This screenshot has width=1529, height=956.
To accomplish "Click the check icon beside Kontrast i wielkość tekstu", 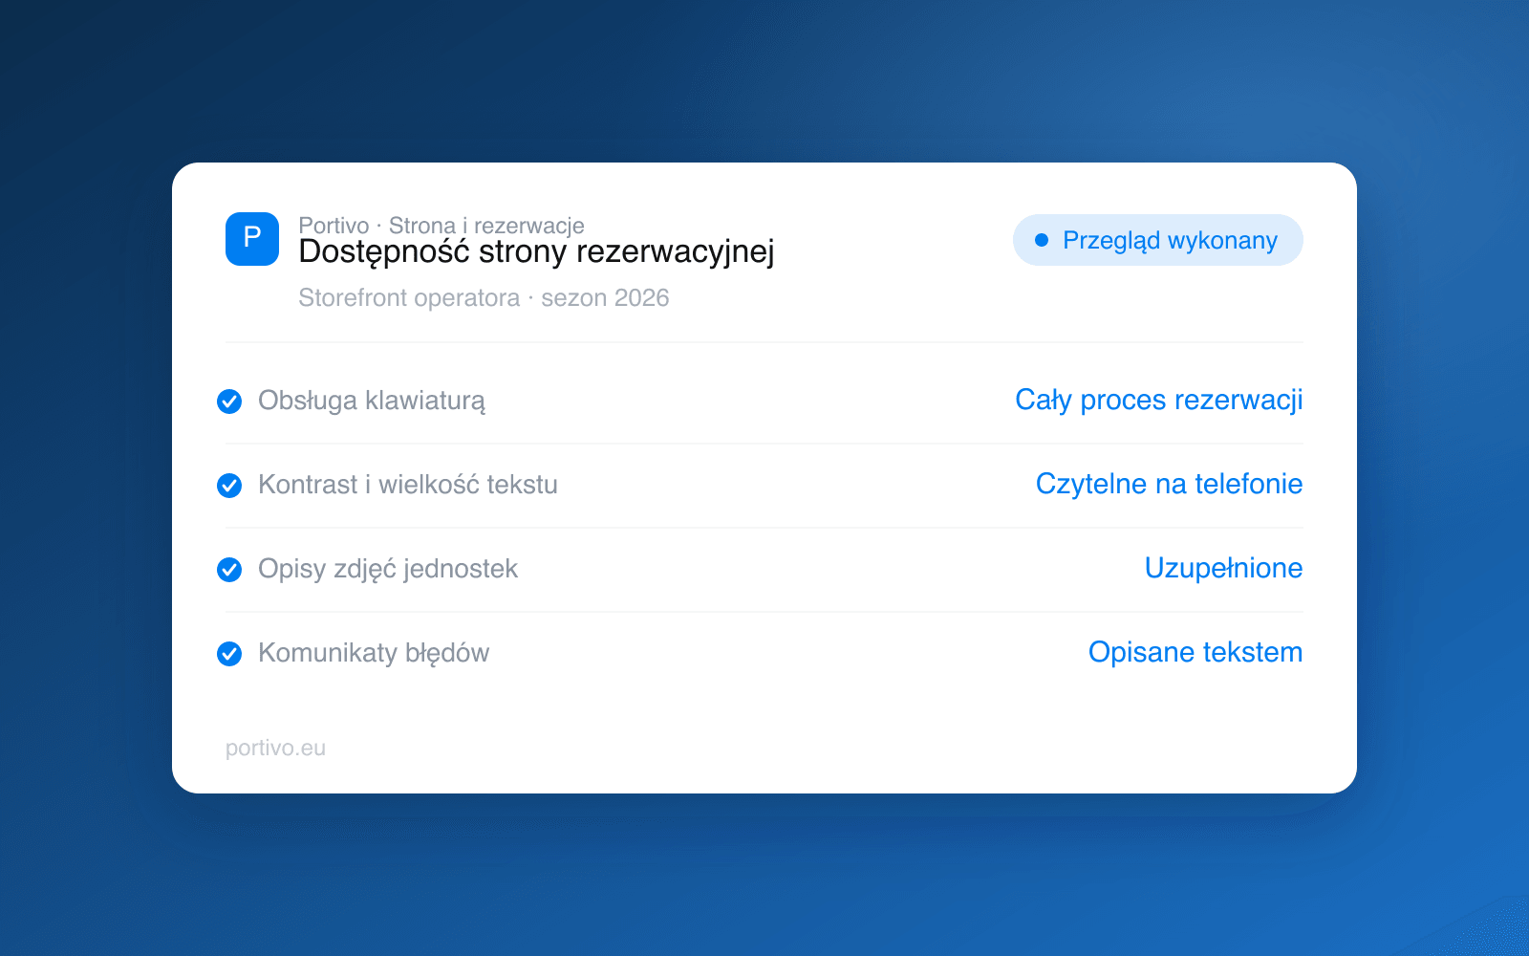I will pos(229,486).
